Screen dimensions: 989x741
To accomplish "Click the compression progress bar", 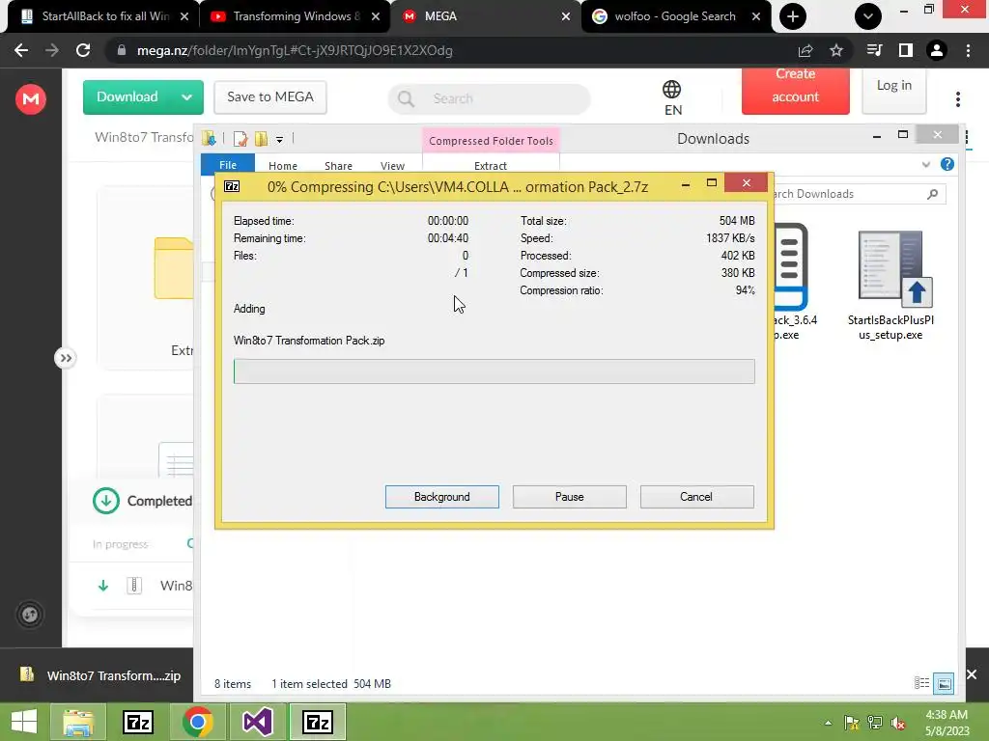I will tap(494, 371).
